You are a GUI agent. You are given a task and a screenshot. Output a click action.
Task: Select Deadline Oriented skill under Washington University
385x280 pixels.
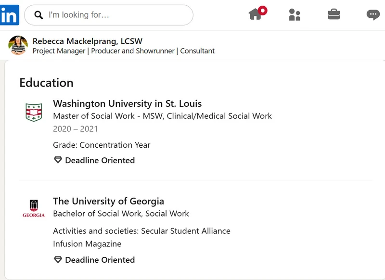pos(100,160)
